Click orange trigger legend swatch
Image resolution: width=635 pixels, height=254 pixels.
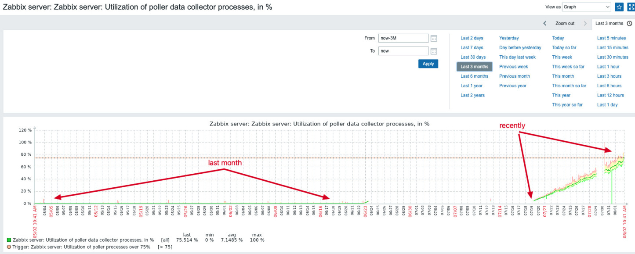point(9,247)
